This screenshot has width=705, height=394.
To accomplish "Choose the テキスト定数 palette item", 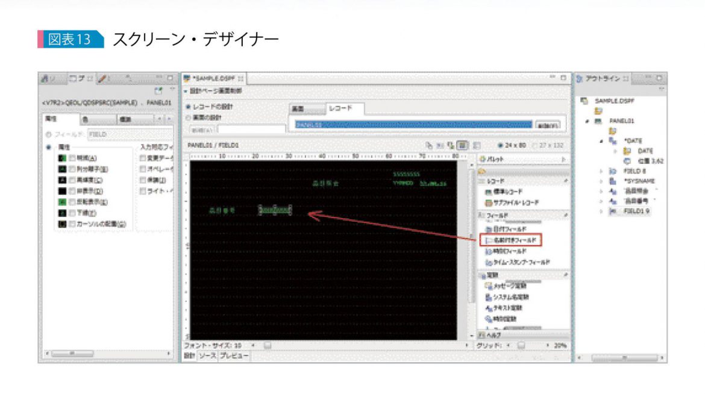I will pyautogui.click(x=504, y=308).
